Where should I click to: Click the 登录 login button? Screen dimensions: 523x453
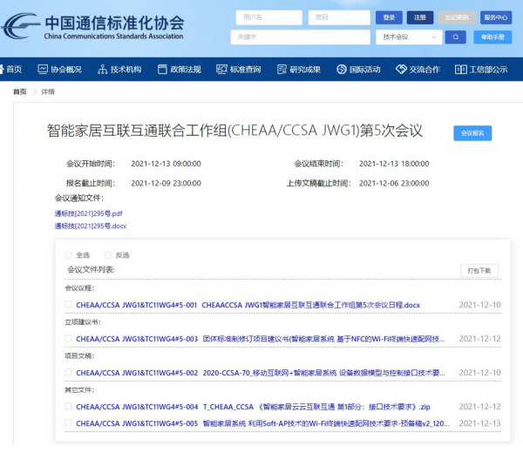pos(389,17)
